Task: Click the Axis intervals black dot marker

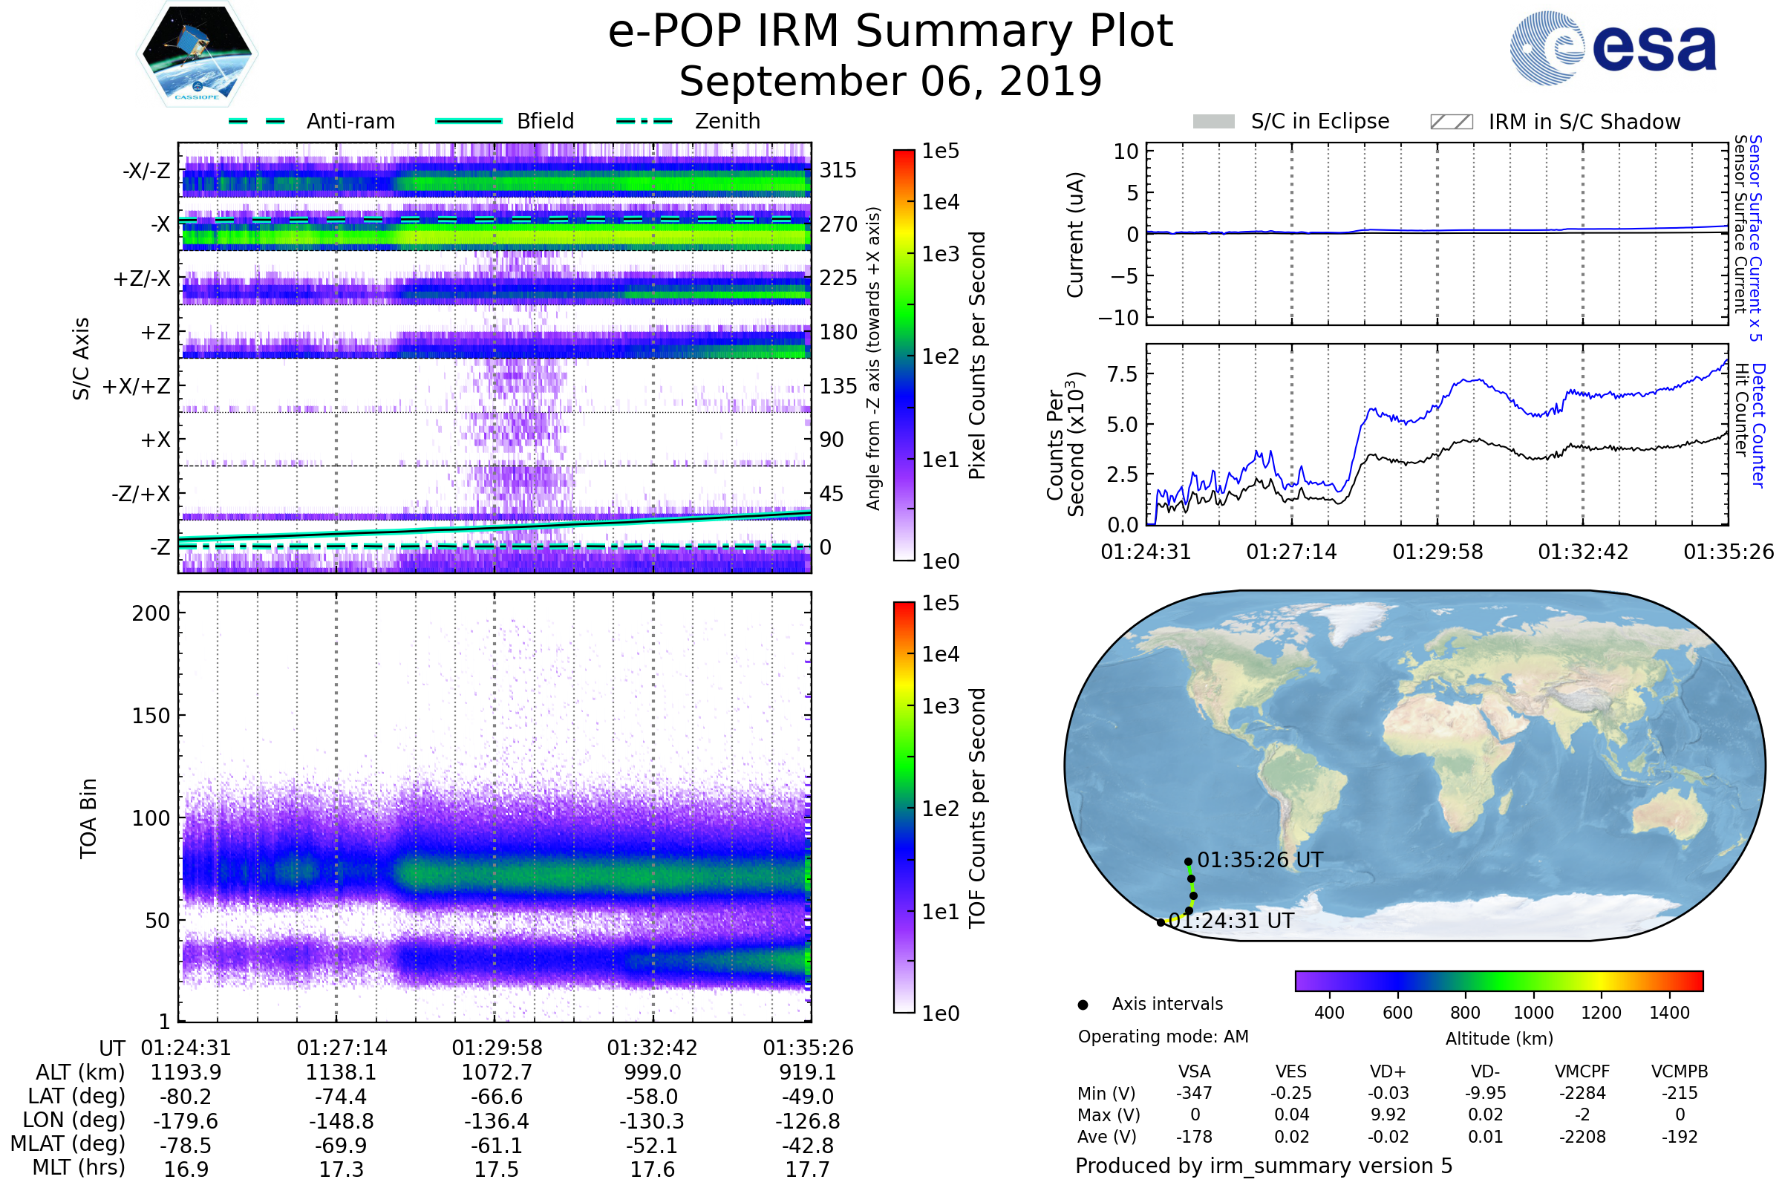Action: coord(1083,1005)
